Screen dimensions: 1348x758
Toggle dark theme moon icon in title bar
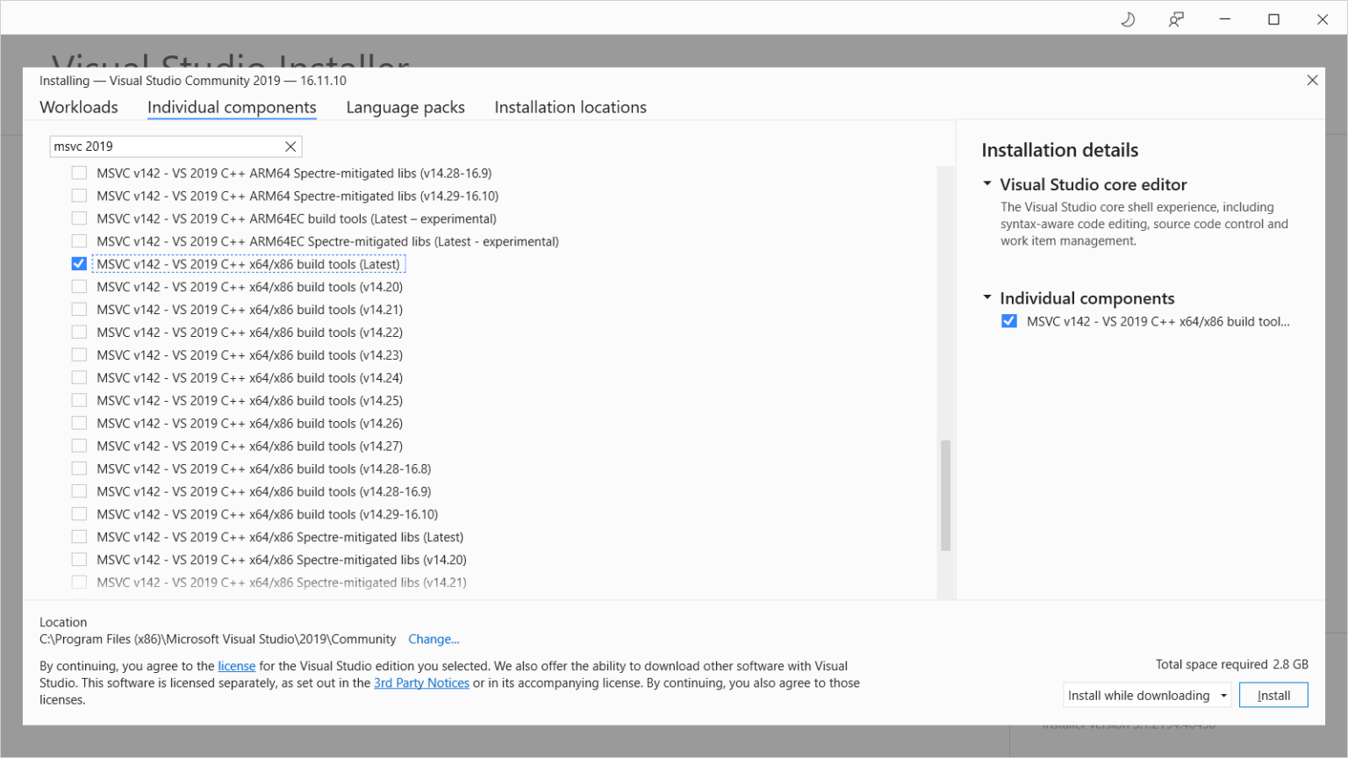tap(1128, 19)
